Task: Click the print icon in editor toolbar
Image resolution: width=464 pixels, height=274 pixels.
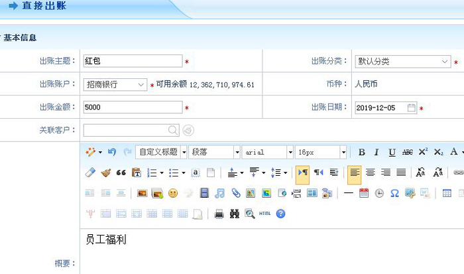Action: pos(219,214)
